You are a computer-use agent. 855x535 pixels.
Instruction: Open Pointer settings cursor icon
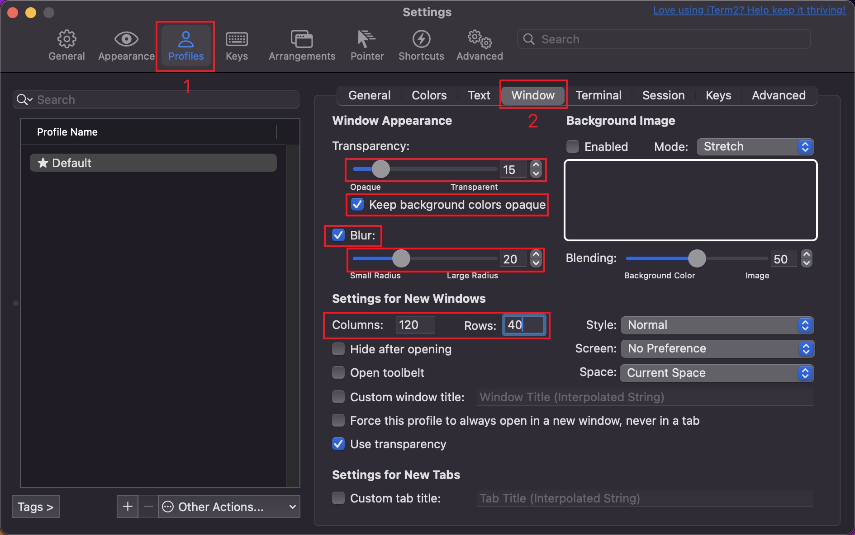coord(366,39)
